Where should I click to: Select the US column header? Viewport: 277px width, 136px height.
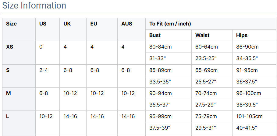point(43,24)
